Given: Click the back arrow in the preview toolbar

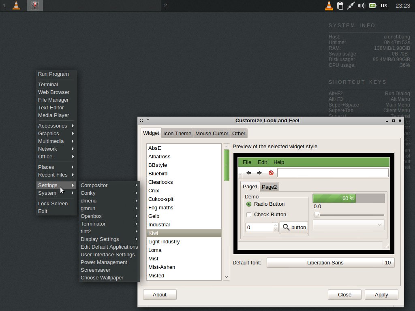Looking at the screenshot, I should [x=248, y=173].
